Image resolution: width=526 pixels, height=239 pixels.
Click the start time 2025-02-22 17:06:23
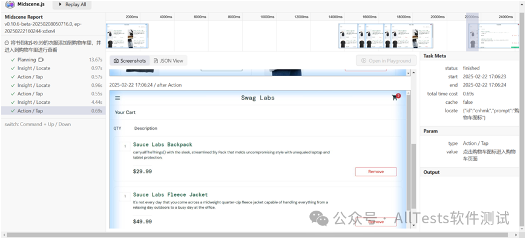484,77
